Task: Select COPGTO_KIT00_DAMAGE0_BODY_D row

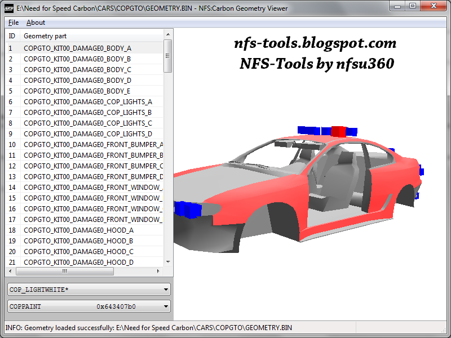Action: pos(85,80)
